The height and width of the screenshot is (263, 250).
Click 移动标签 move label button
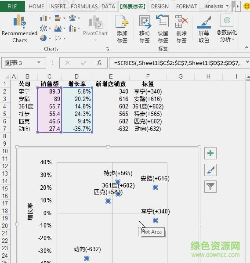tap(145, 29)
